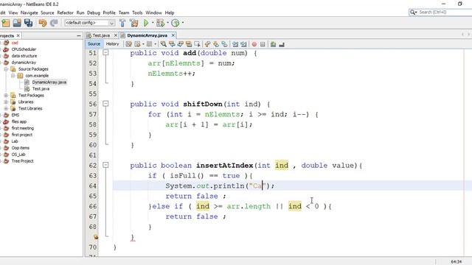472x265 pixels.
Task: Collapse the Source Packages tree node
Action: point(6,69)
